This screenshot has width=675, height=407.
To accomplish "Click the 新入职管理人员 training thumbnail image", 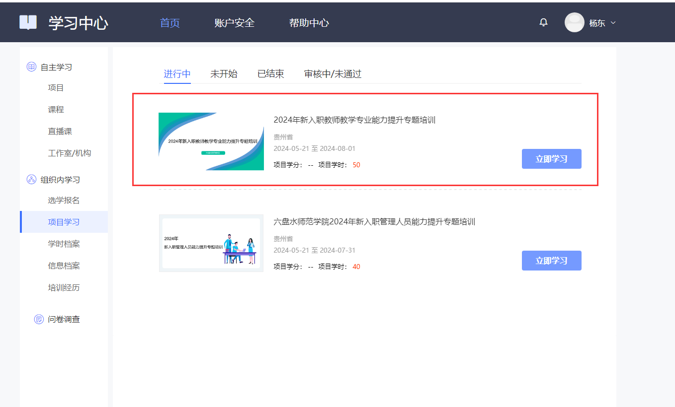I will coord(211,243).
